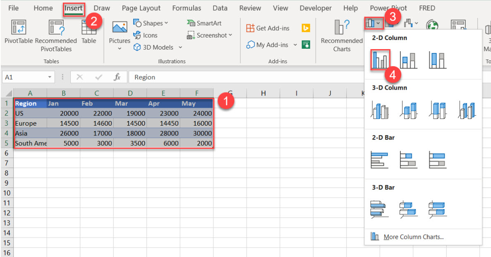
Task: Switch to the Review tab
Action: click(250, 8)
